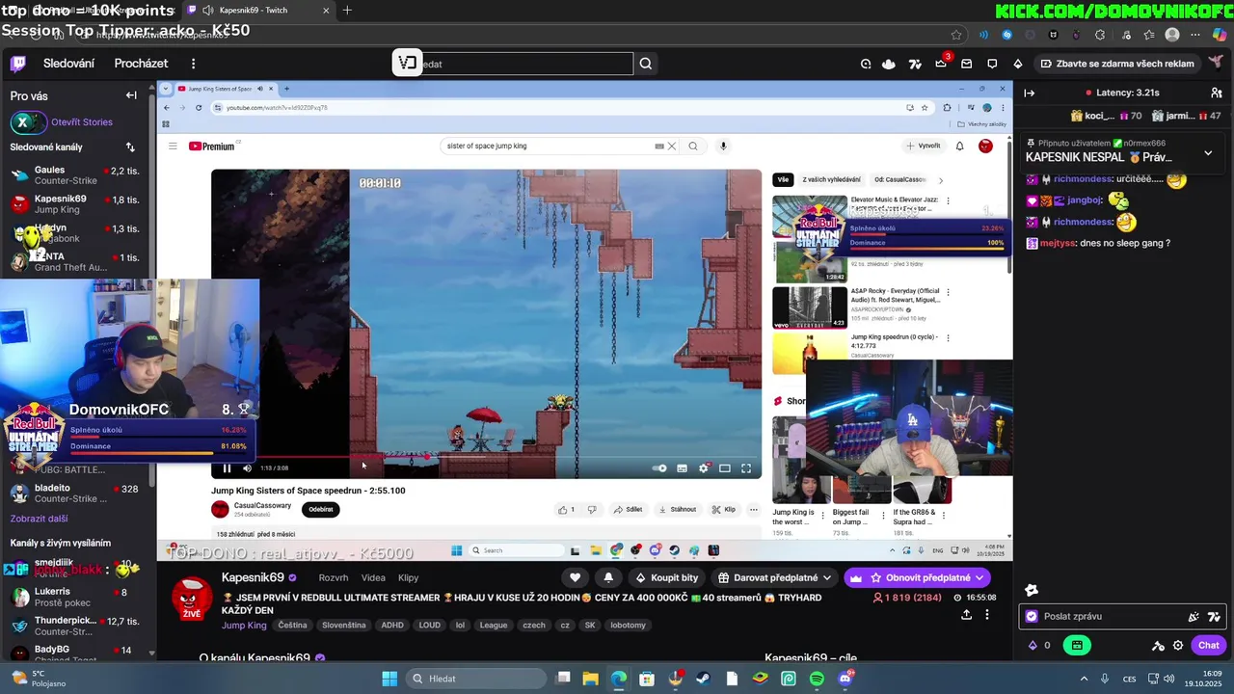Open the Sledování tab in Twitch header
The image size is (1234, 694).
68,64
